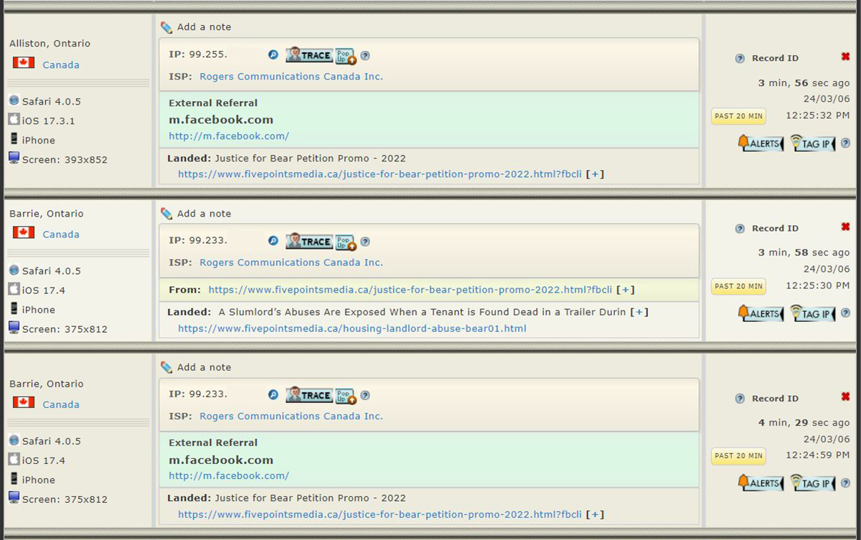
Task: Set alerts for the 12:24:59 PM record
Action: point(761,483)
